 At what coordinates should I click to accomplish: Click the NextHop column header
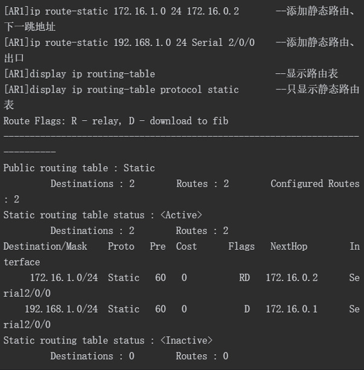(x=289, y=246)
